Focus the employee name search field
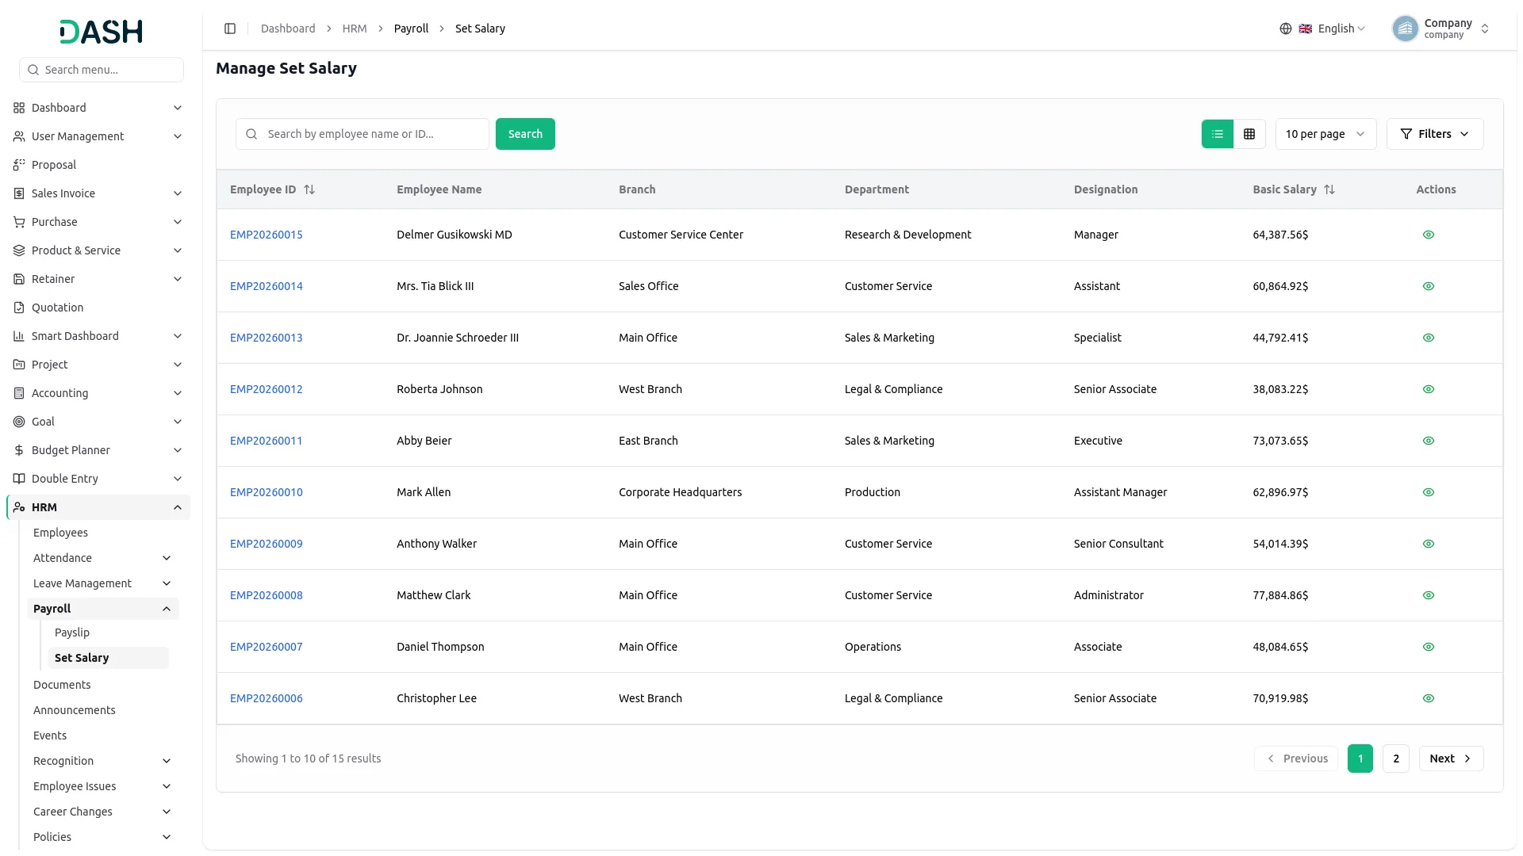 coord(363,134)
